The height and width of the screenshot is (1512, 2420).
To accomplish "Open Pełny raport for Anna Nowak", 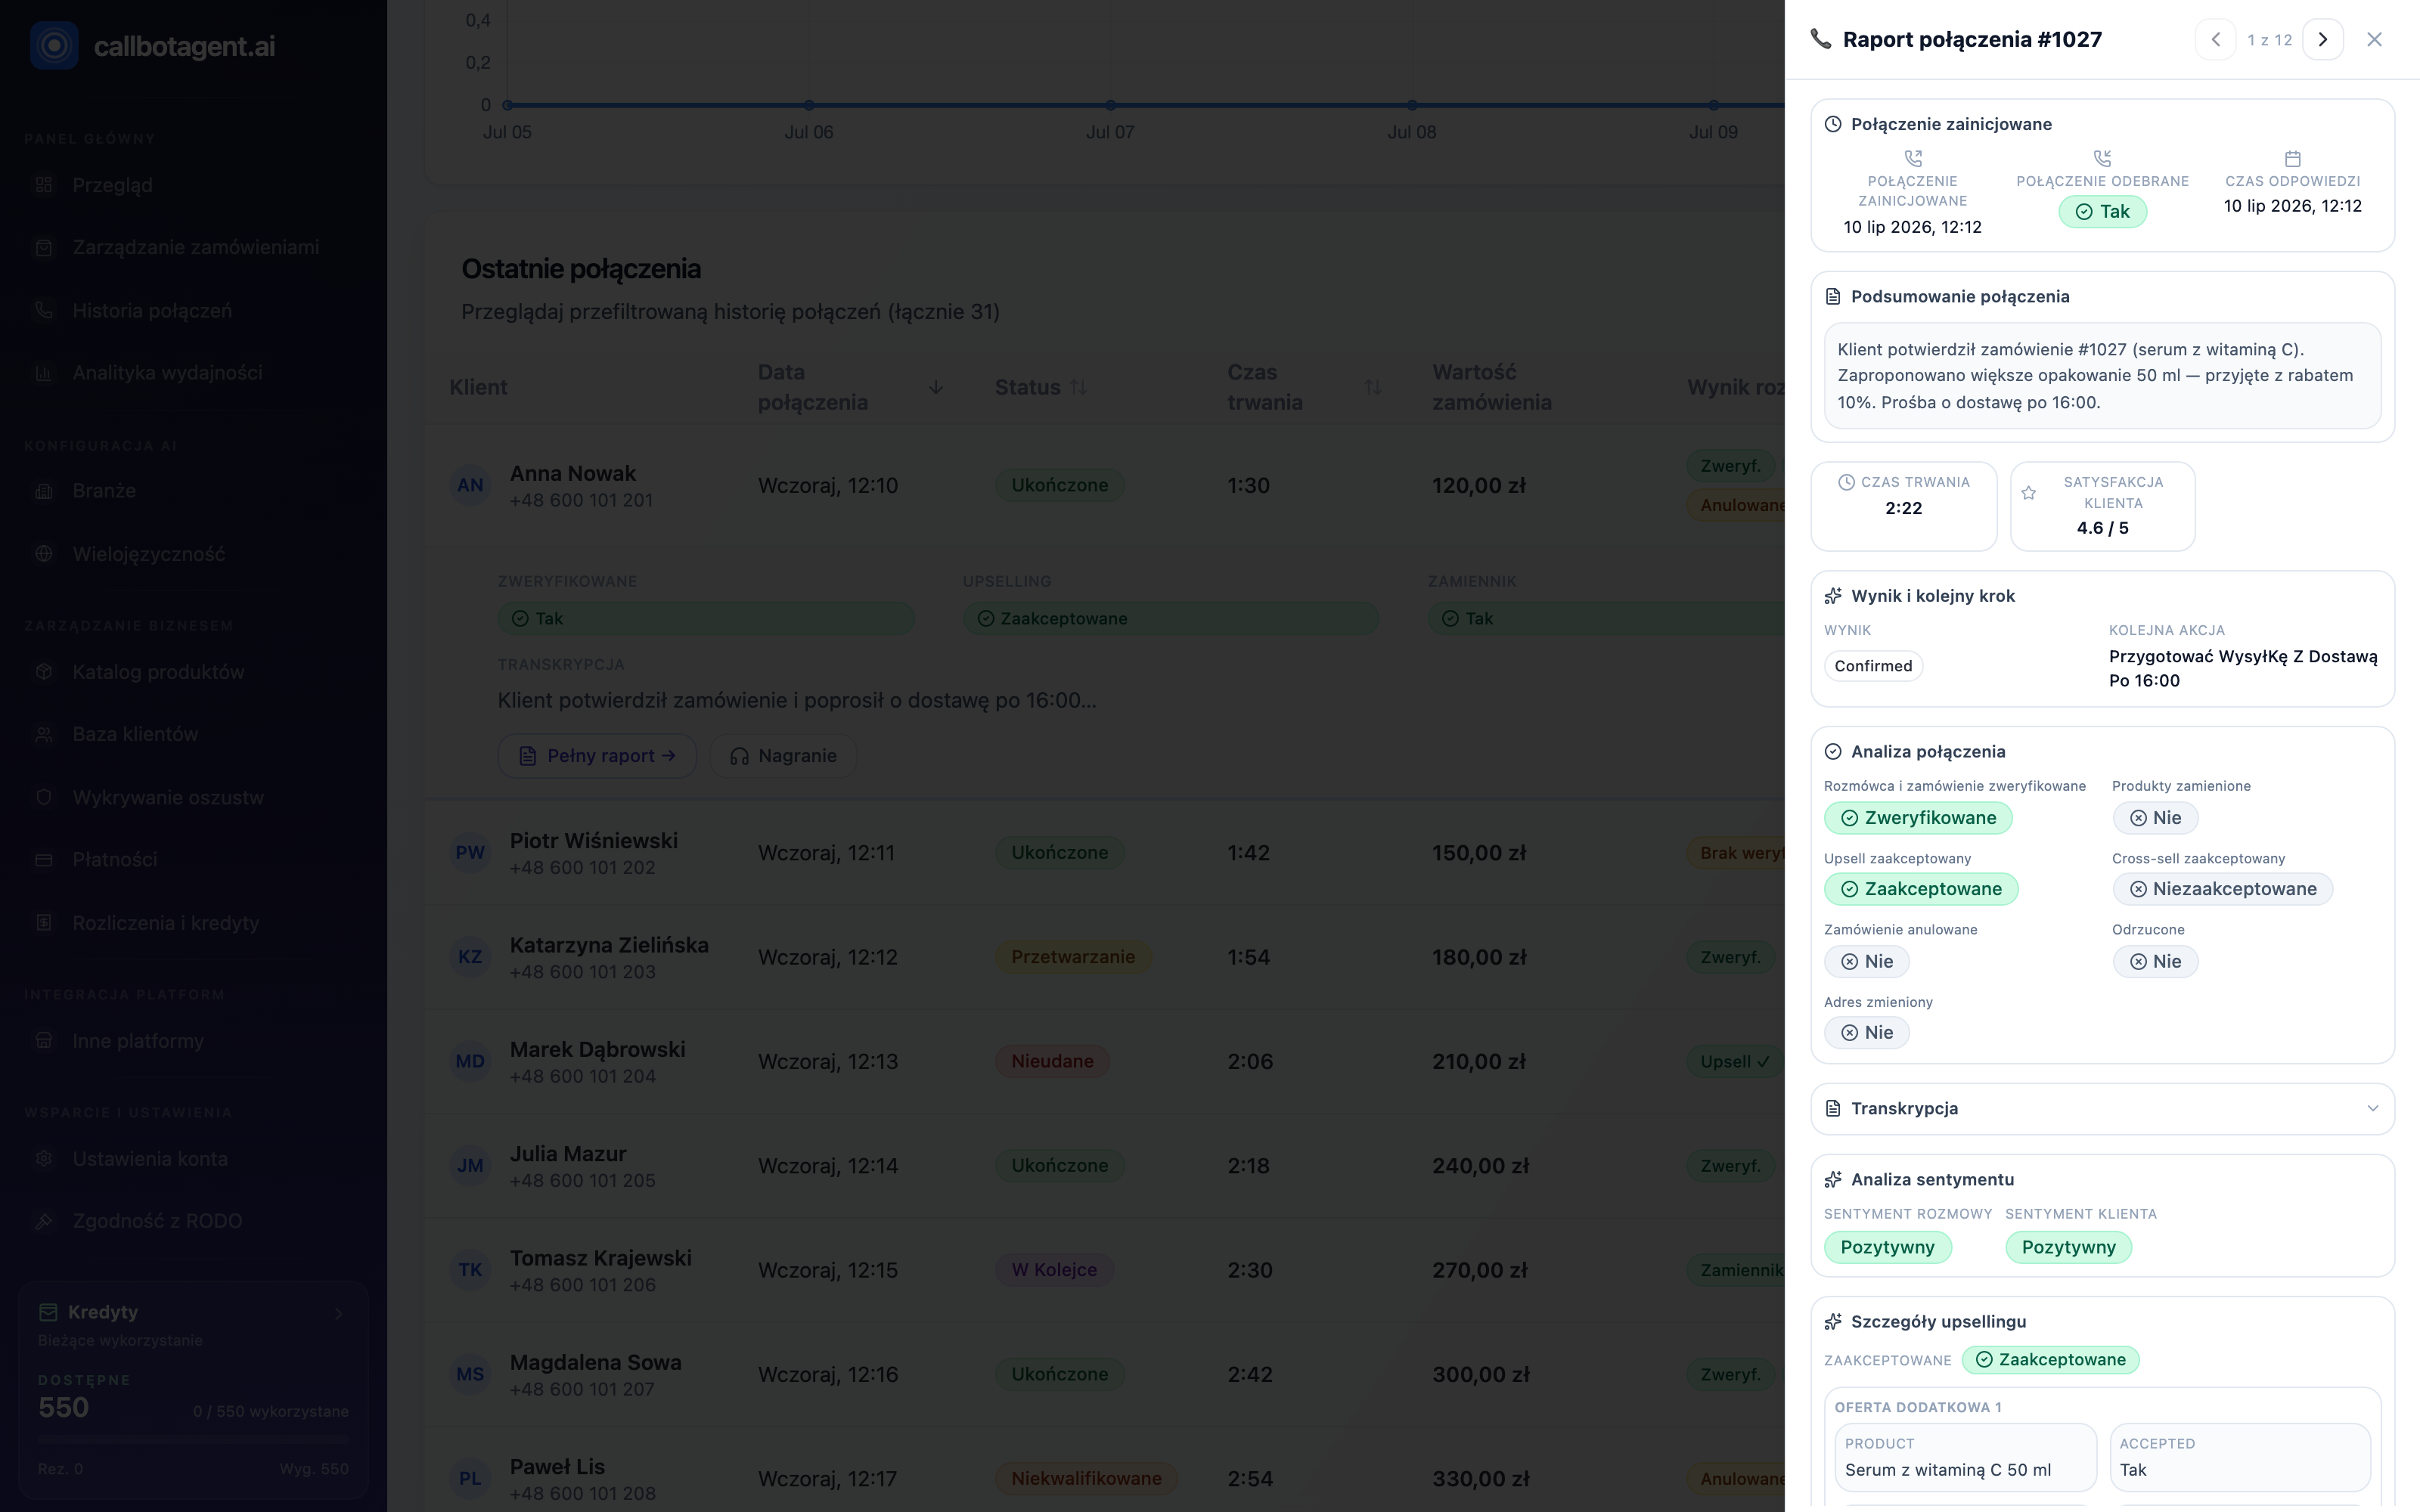I will 597,756.
